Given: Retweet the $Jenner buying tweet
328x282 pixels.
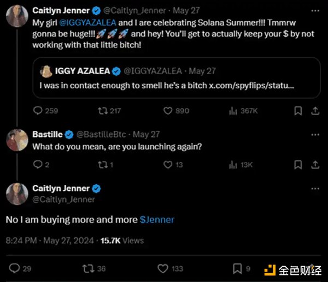Looking at the screenshot, I should pos(86,268).
